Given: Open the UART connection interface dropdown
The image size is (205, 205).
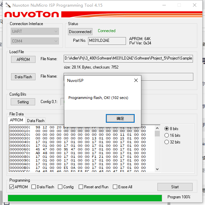Looking at the screenshot, I should coord(35,31).
